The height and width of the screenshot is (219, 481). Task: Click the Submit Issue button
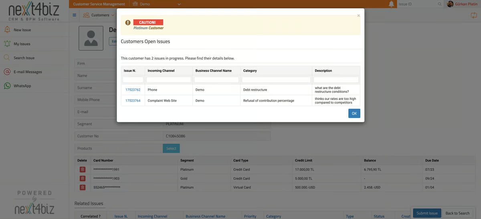pyautogui.click(x=427, y=213)
